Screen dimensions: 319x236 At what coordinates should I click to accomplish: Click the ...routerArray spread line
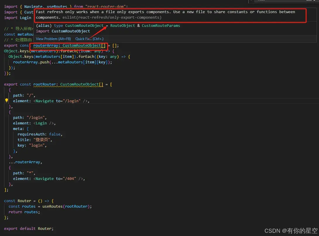click(25, 162)
